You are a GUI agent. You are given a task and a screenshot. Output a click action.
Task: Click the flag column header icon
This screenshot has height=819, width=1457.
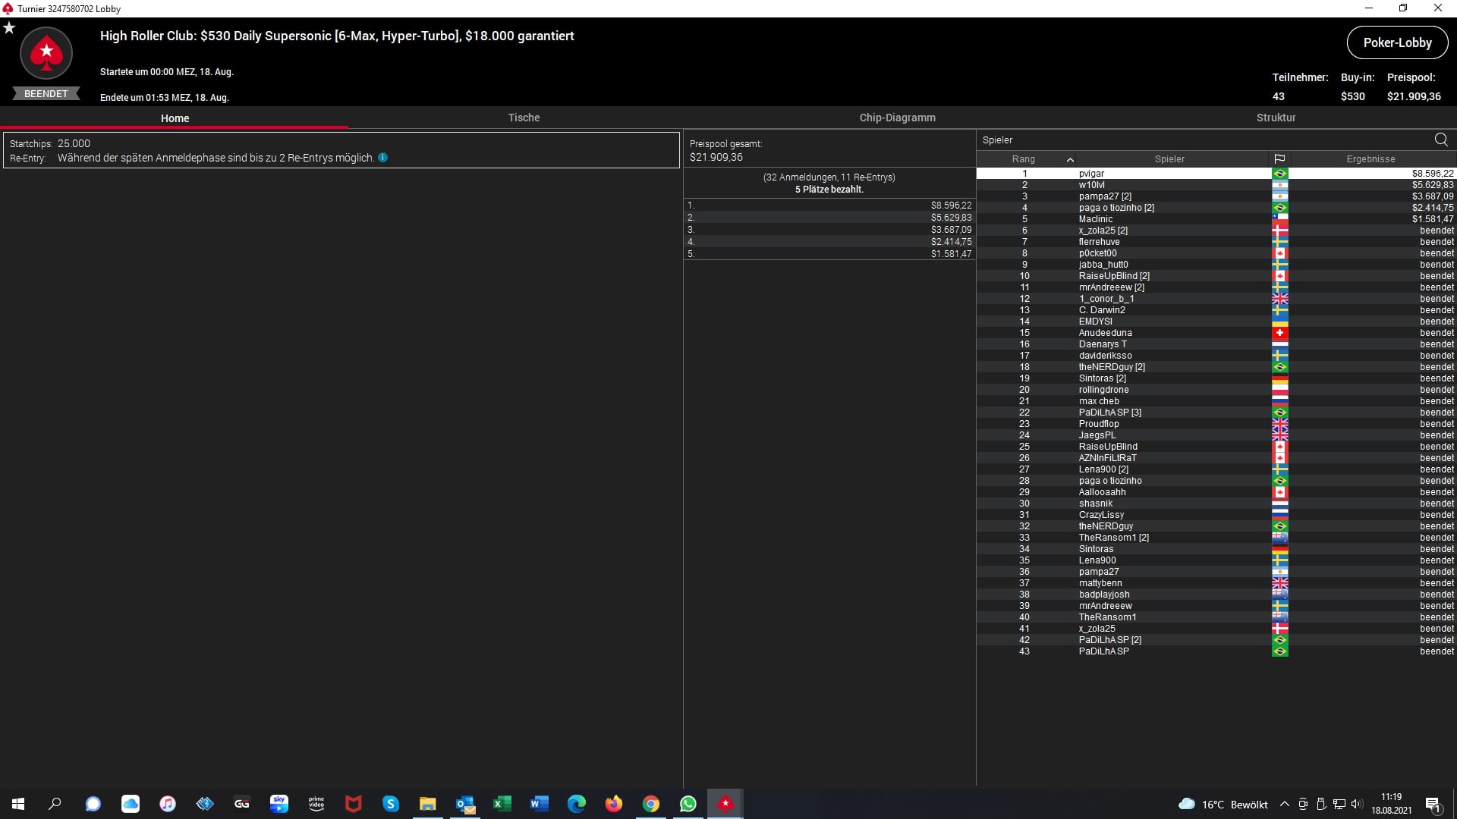pos(1279,159)
